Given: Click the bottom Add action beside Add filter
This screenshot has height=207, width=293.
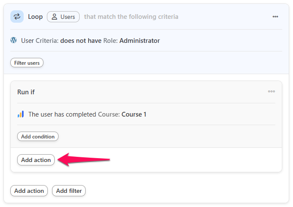Looking at the screenshot, I should pyautogui.click(x=29, y=191).
